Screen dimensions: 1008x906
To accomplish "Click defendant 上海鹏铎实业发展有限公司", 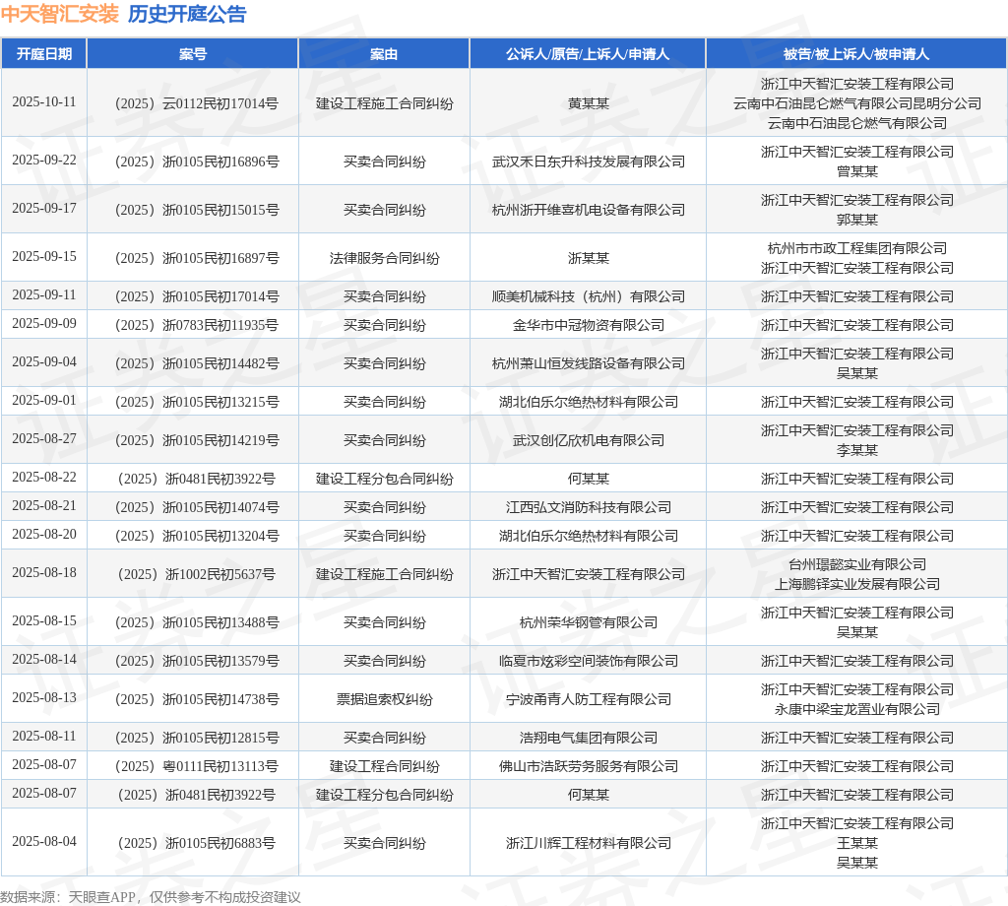I will click(x=857, y=584).
